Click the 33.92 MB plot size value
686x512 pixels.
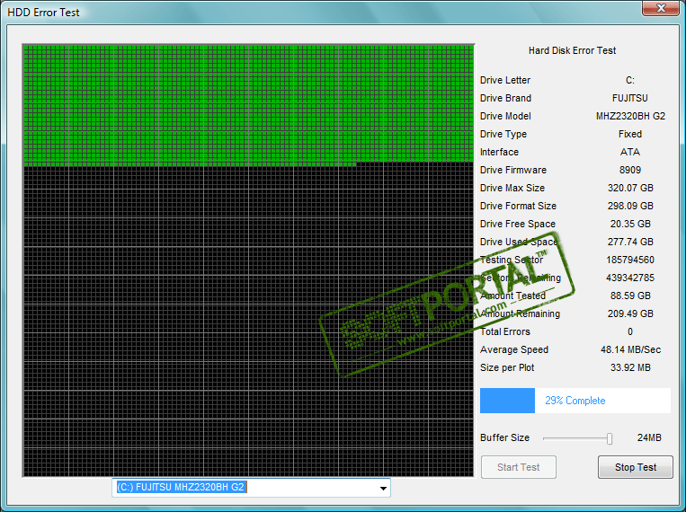pos(630,367)
